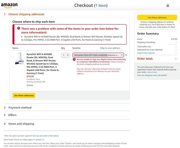Click the Ship to one address link
The image size is (180, 148).
(110, 48)
